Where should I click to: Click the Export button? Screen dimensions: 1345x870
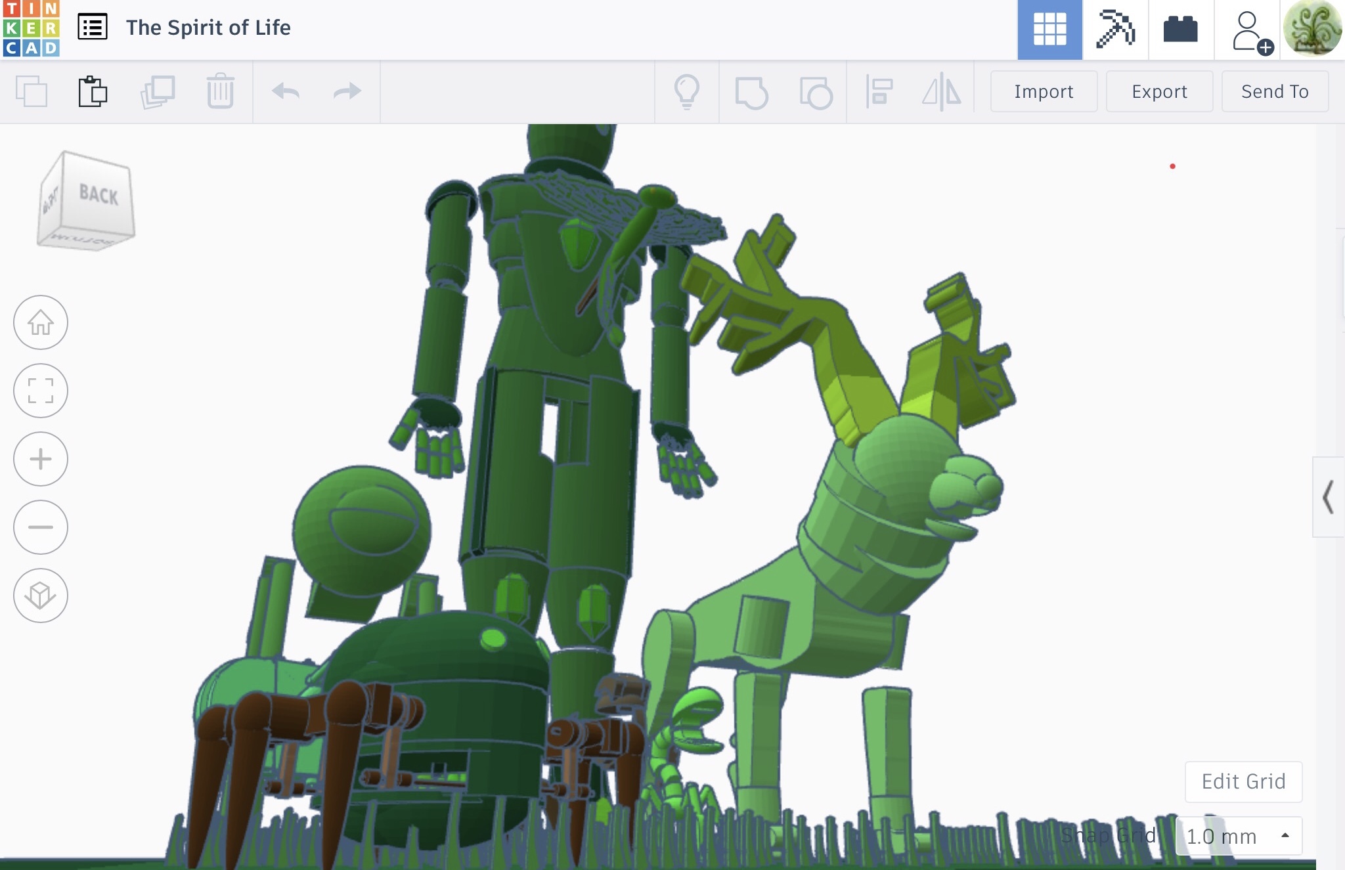coord(1159,91)
